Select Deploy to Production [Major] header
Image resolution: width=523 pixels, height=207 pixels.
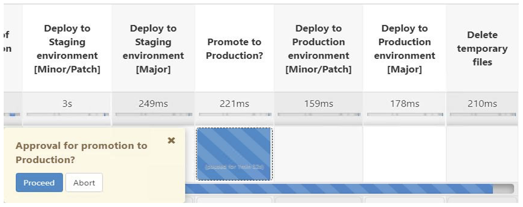point(404,49)
